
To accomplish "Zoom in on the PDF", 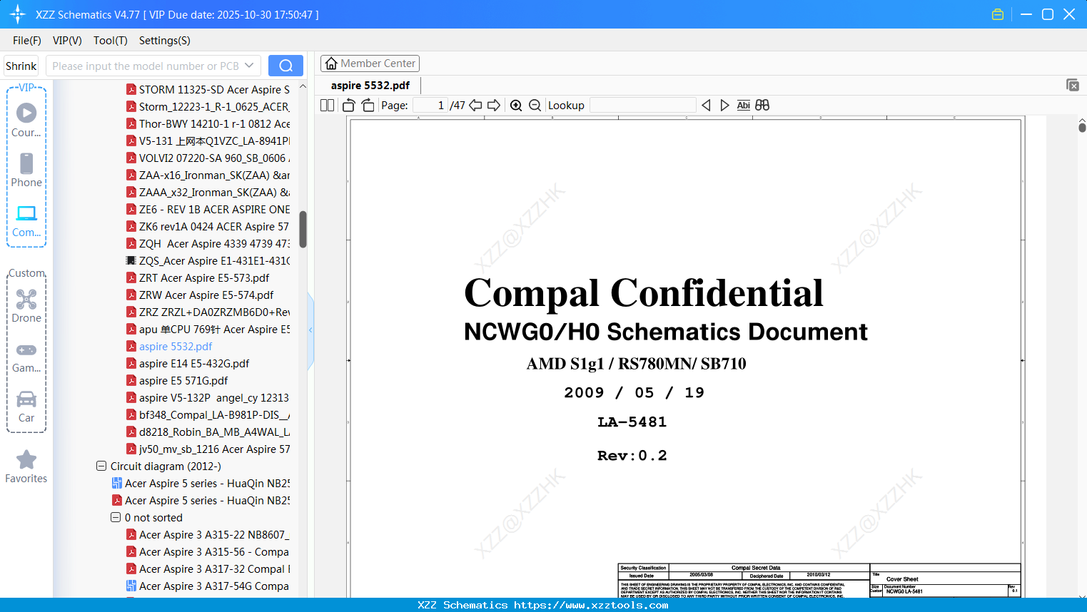I will [516, 106].
